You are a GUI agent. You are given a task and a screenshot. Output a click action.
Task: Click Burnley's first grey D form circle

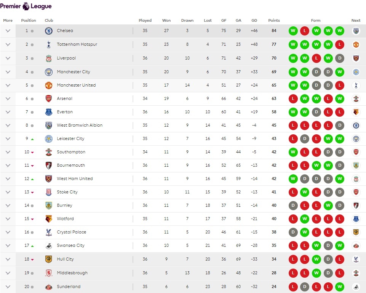[x=293, y=206]
